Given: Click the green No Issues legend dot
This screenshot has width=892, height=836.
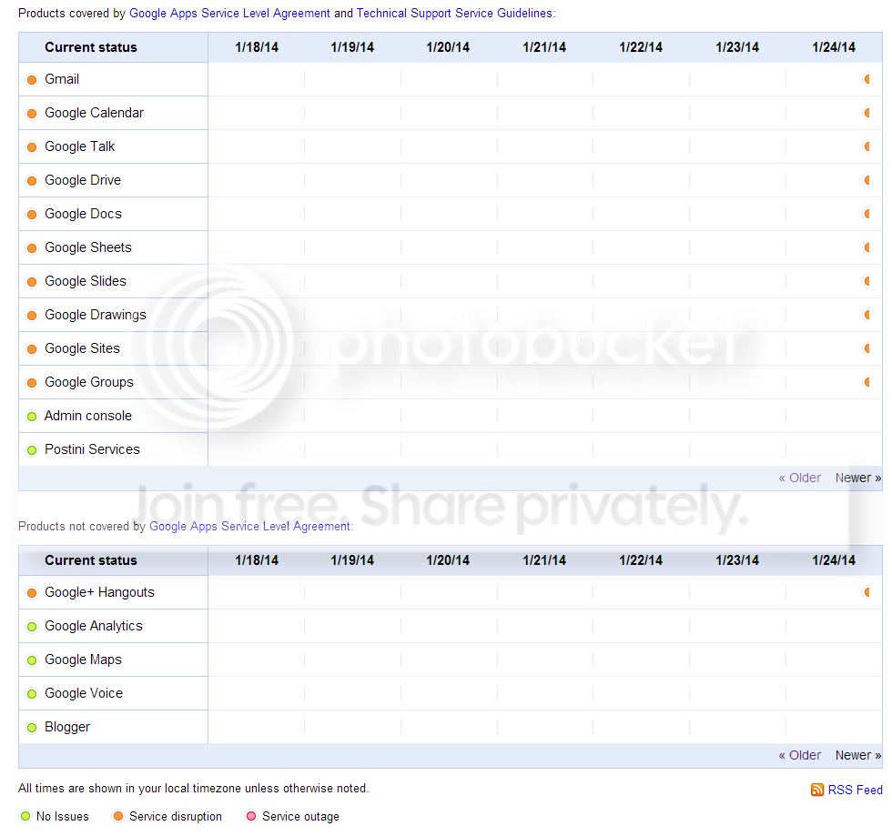Looking at the screenshot, I should (x=25, y=816).
